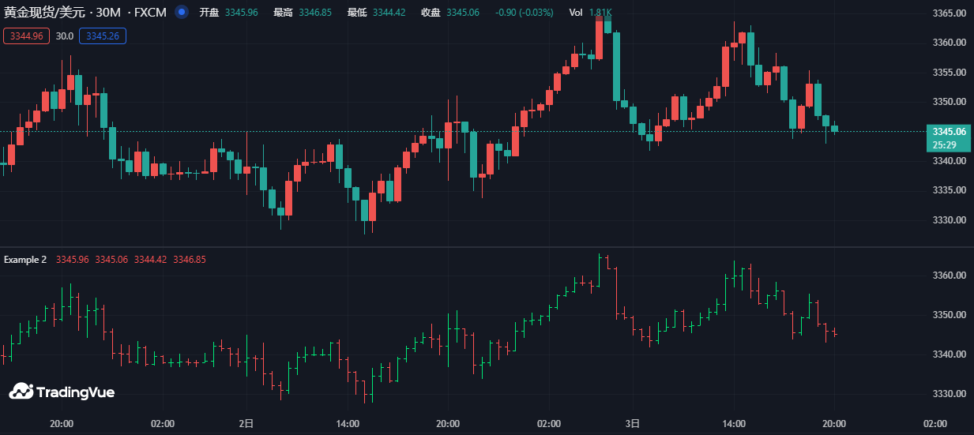Open the symbol title 黄金现货/美元

47,13
